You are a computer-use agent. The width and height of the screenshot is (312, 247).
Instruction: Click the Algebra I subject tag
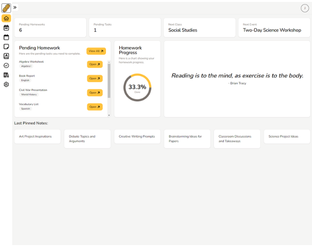click(x=26, y=66)
